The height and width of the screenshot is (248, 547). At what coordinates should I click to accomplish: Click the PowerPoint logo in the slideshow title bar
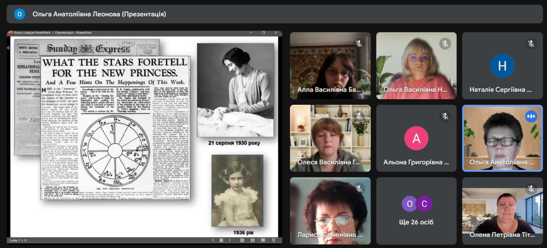(10, 33)
